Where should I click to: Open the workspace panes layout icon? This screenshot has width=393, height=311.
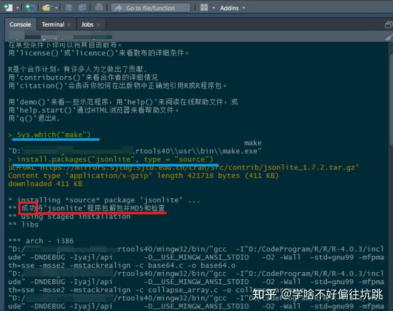click(x=203, y=7)
